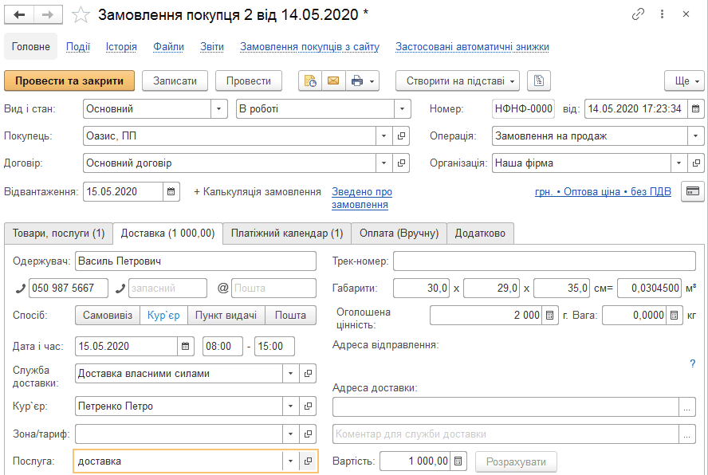Open the Історія navigation link

click(121, 46)
